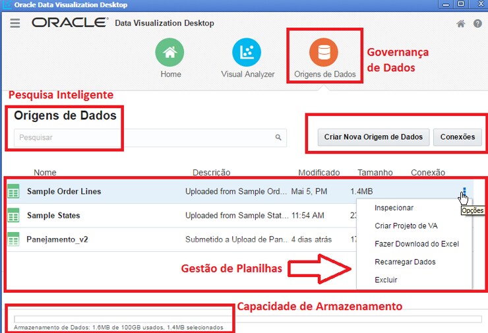Open options menu for Sample Order Lines

[464, 191]
